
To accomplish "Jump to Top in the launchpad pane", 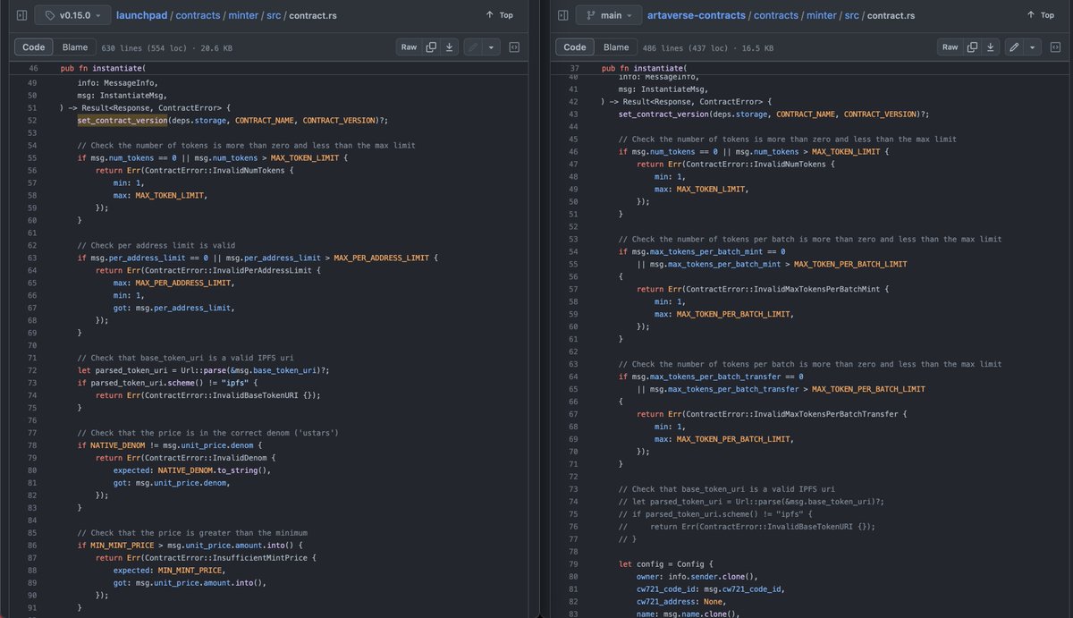I will pos(499,15).
